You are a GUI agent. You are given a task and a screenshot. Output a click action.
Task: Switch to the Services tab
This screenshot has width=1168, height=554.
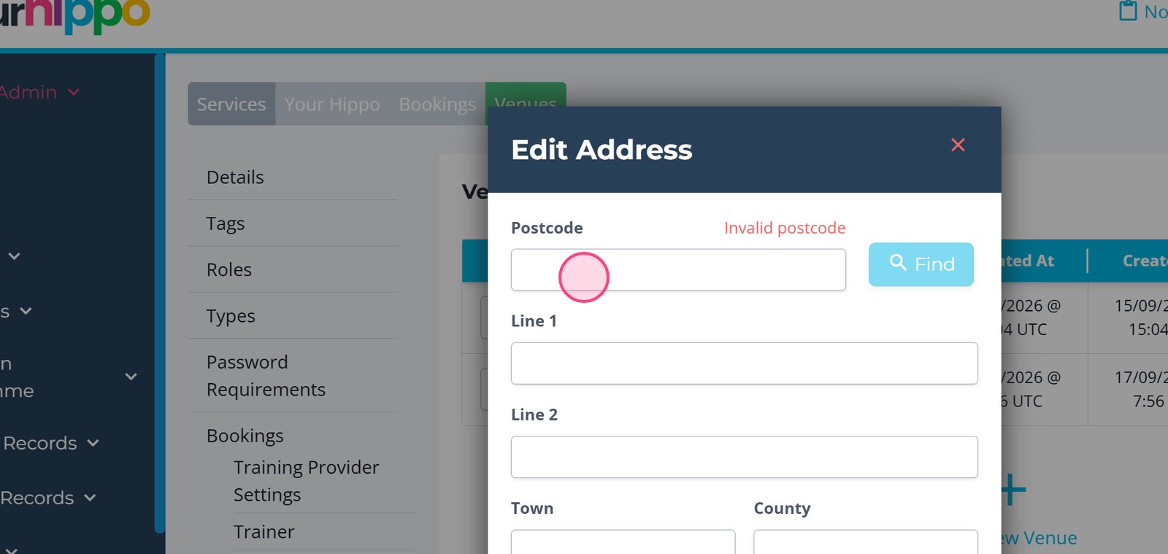pyautogui.click(x=231, y=104)
